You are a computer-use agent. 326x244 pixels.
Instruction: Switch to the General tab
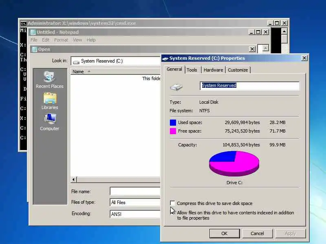(x=174, y=69)
